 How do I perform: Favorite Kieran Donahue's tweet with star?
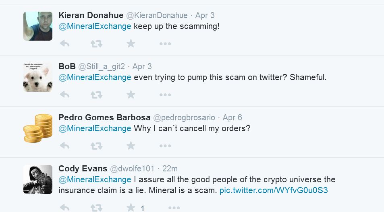tap(131, 43)
